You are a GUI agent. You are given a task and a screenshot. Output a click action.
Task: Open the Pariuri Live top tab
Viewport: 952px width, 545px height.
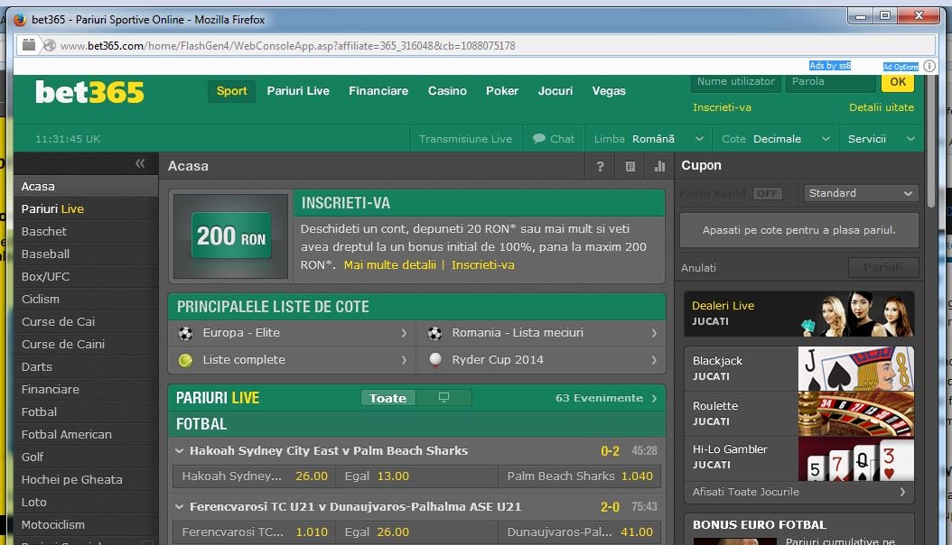click(x=298, y=91)
